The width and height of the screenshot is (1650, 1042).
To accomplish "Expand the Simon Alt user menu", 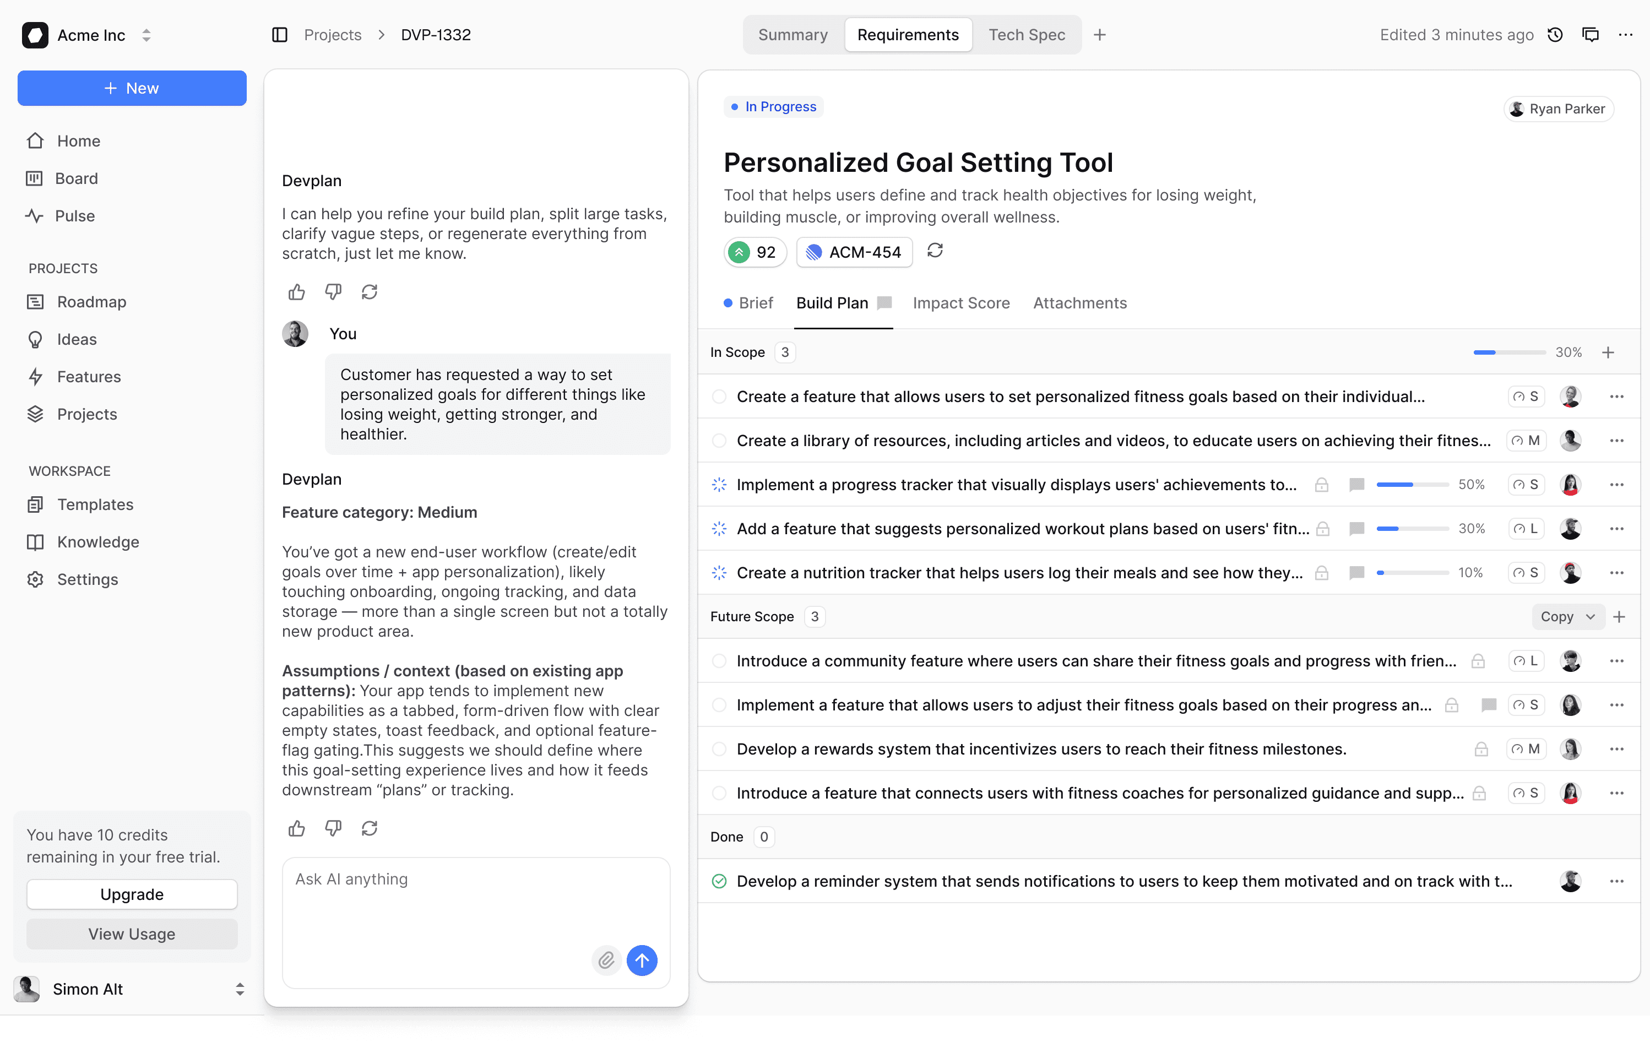I will (239, 989).
